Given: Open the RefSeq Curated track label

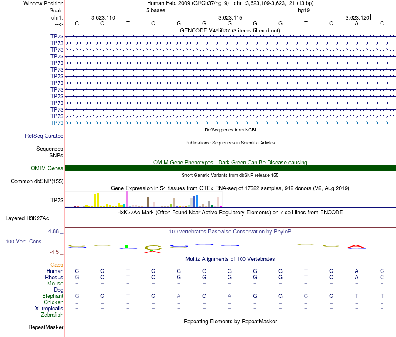Looking at the screenshot, I should (x=44, y=136).
